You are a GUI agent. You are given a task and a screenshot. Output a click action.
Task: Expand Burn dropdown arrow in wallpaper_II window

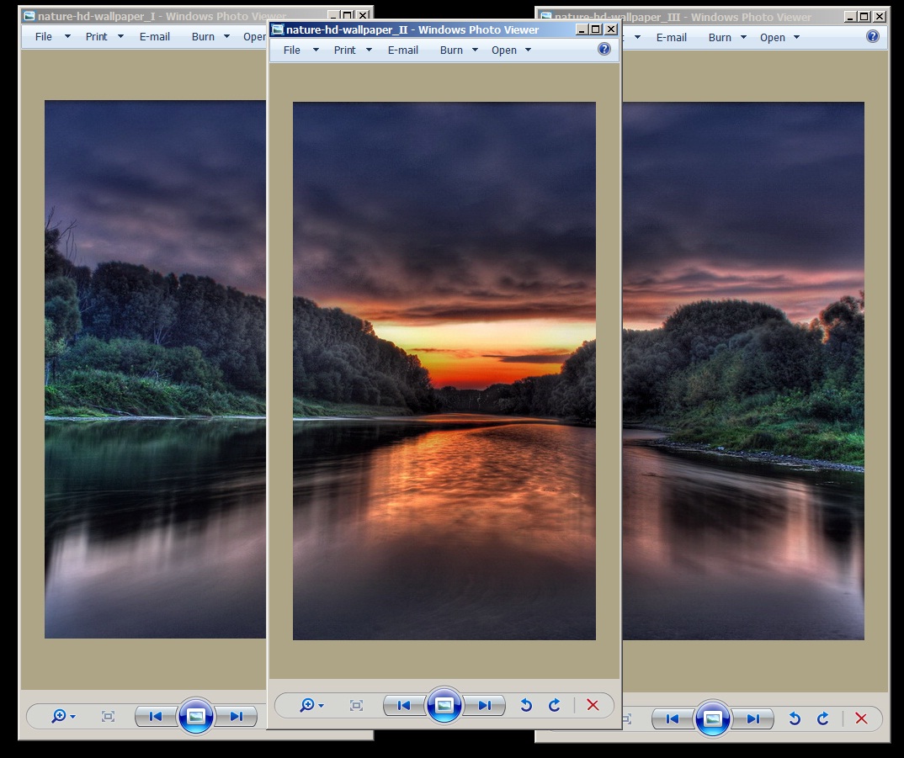coord(475,50)
